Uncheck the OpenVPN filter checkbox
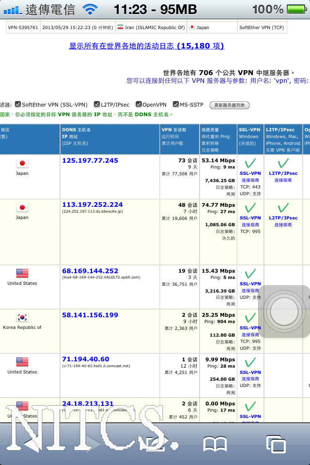 [x=139, y=104]
